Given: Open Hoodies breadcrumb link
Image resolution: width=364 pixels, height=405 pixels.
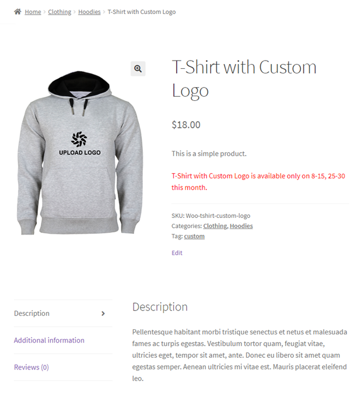Looking at the screenshot, I should tap(89, 12).
